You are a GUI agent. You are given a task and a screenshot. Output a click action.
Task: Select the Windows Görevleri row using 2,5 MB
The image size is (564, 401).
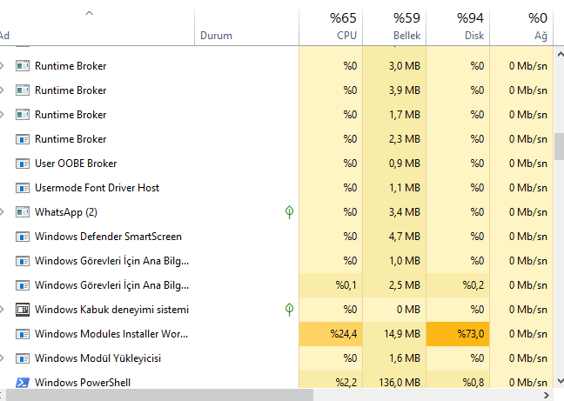coord(111,285)
